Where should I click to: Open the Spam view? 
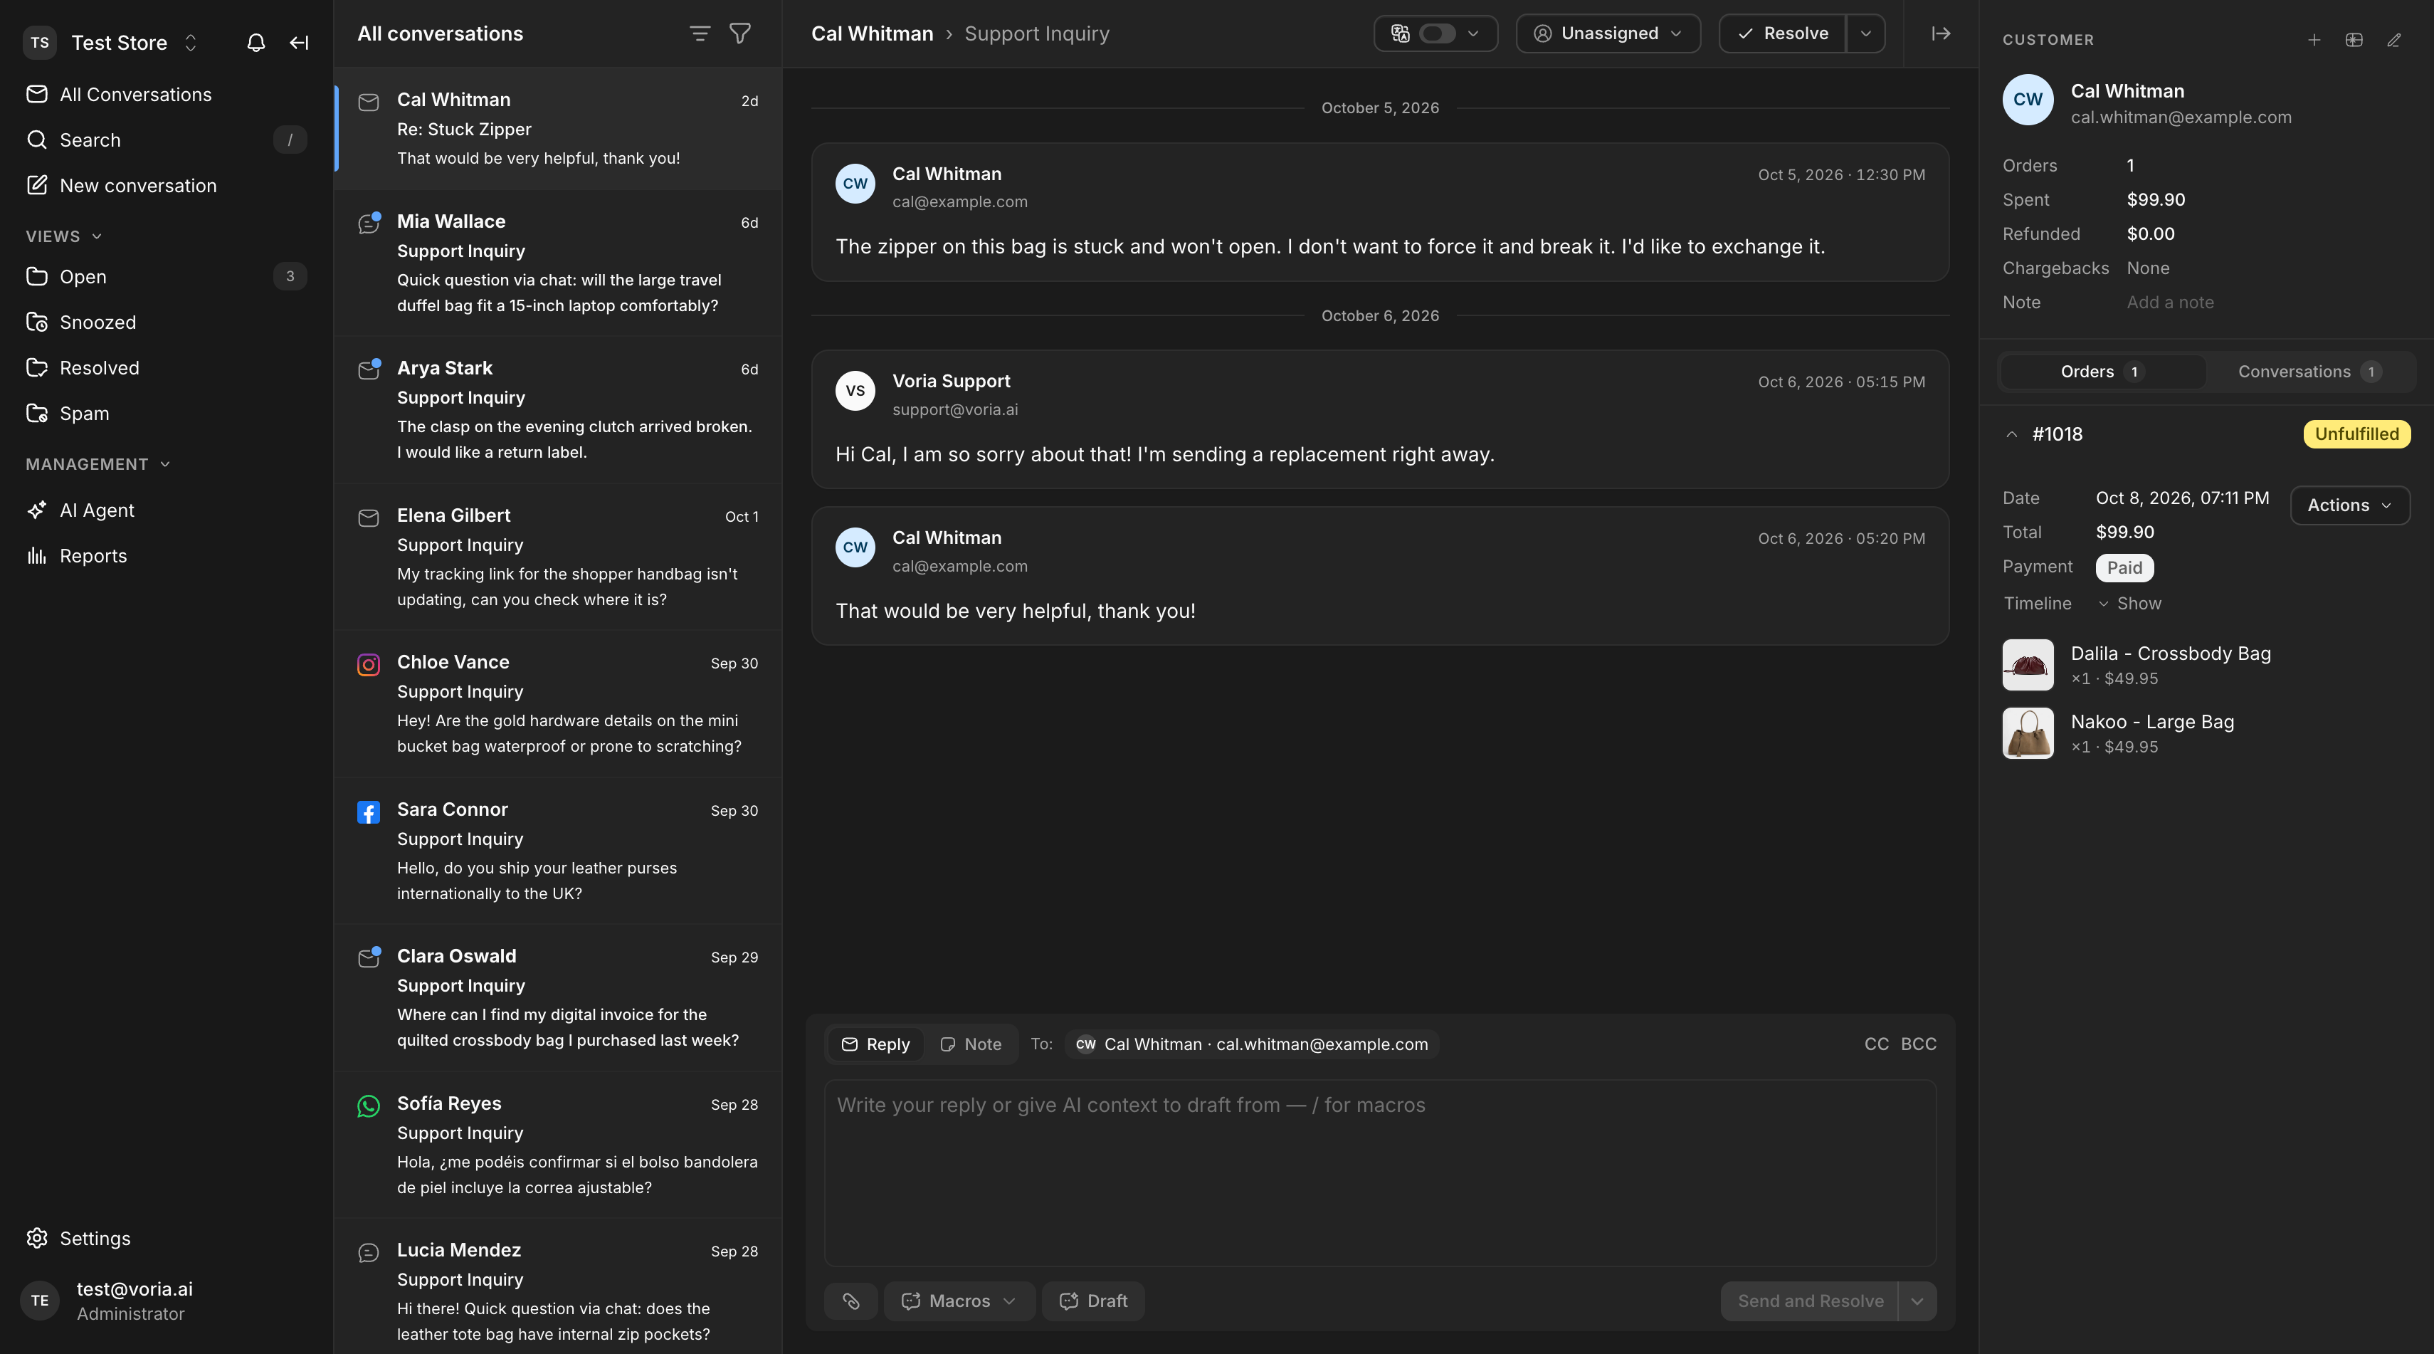pyautogui.click(x=167, y=414)
